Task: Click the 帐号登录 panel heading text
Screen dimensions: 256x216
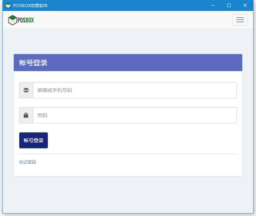Action: 33,63
